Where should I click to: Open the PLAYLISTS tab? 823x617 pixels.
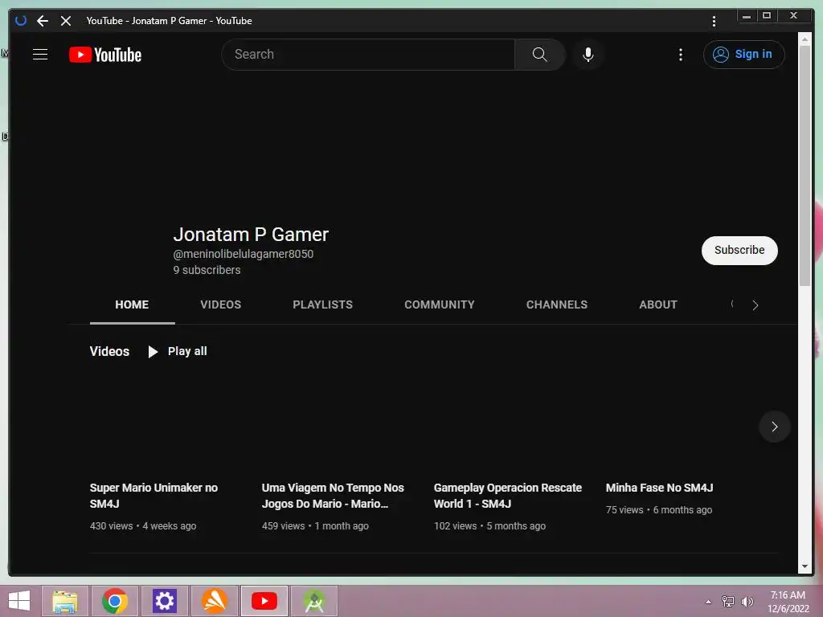(323, 304)
